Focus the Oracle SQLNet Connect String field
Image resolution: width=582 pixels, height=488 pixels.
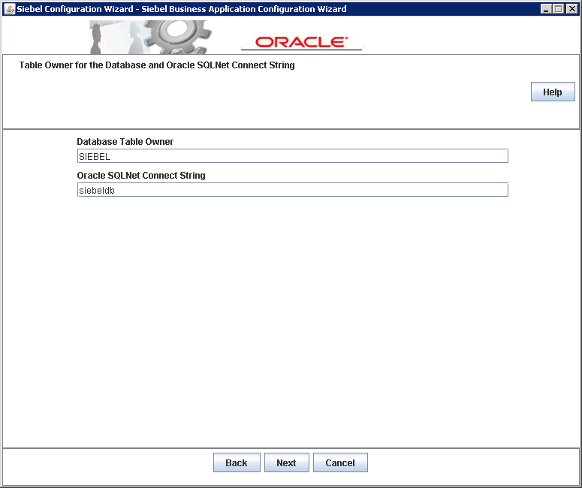coord(292,190)
